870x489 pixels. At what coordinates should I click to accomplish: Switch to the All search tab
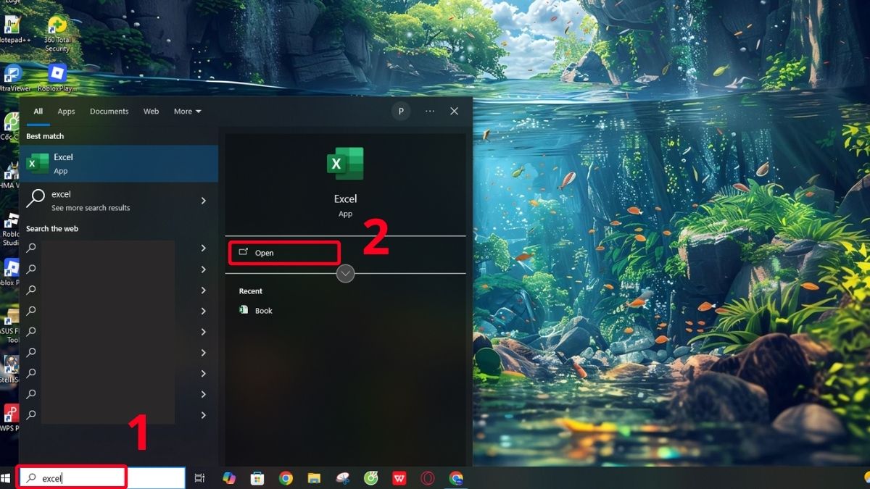pyautogui.click(x=38, y=112)
